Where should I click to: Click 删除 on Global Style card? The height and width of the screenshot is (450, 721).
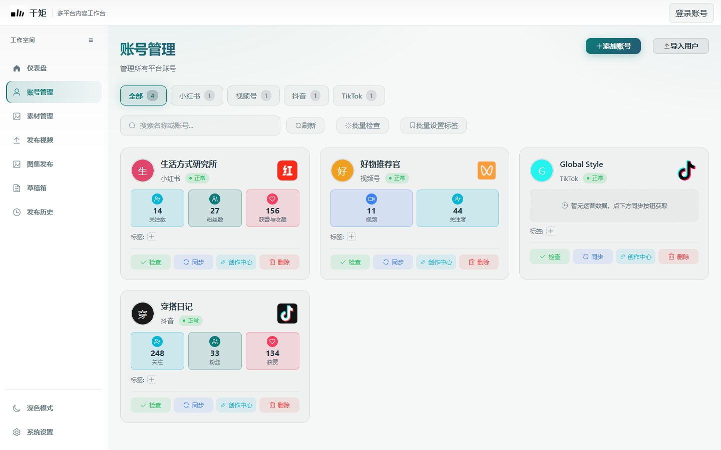tap(678, 256)
